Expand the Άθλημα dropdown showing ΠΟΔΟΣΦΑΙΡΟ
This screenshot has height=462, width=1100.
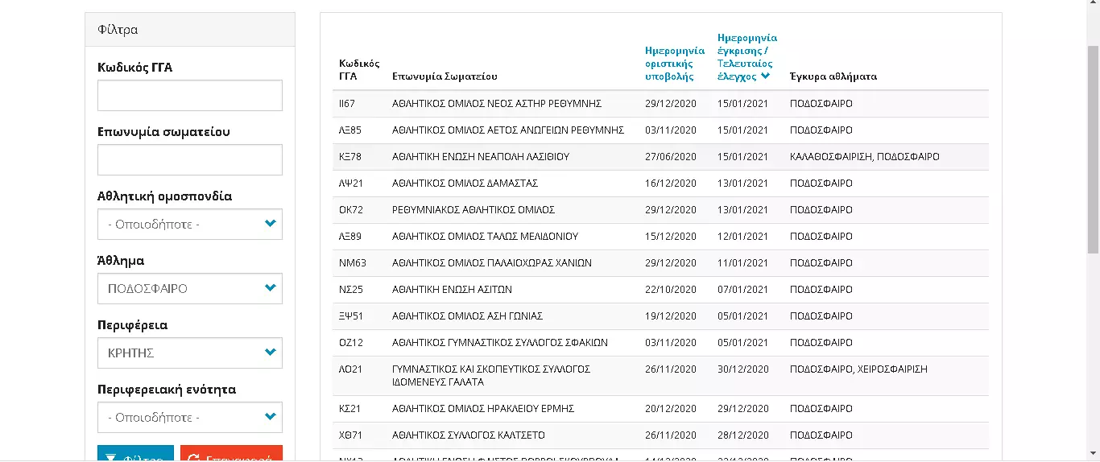(x=190, y=289)
